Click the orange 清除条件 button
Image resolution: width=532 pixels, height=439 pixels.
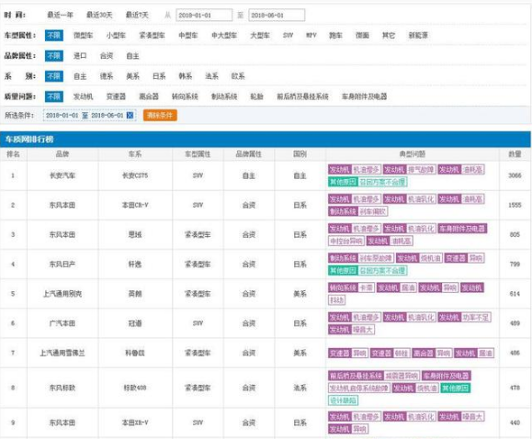coord(160,116)
